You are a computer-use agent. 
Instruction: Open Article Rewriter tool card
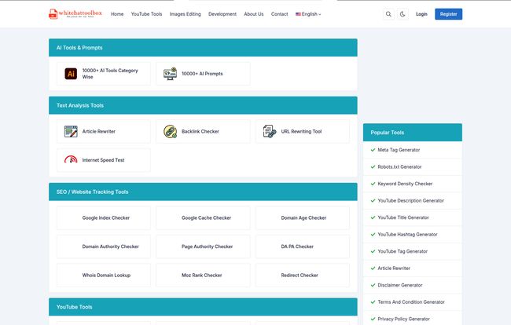pyautogui.click(x=104, y=131)
